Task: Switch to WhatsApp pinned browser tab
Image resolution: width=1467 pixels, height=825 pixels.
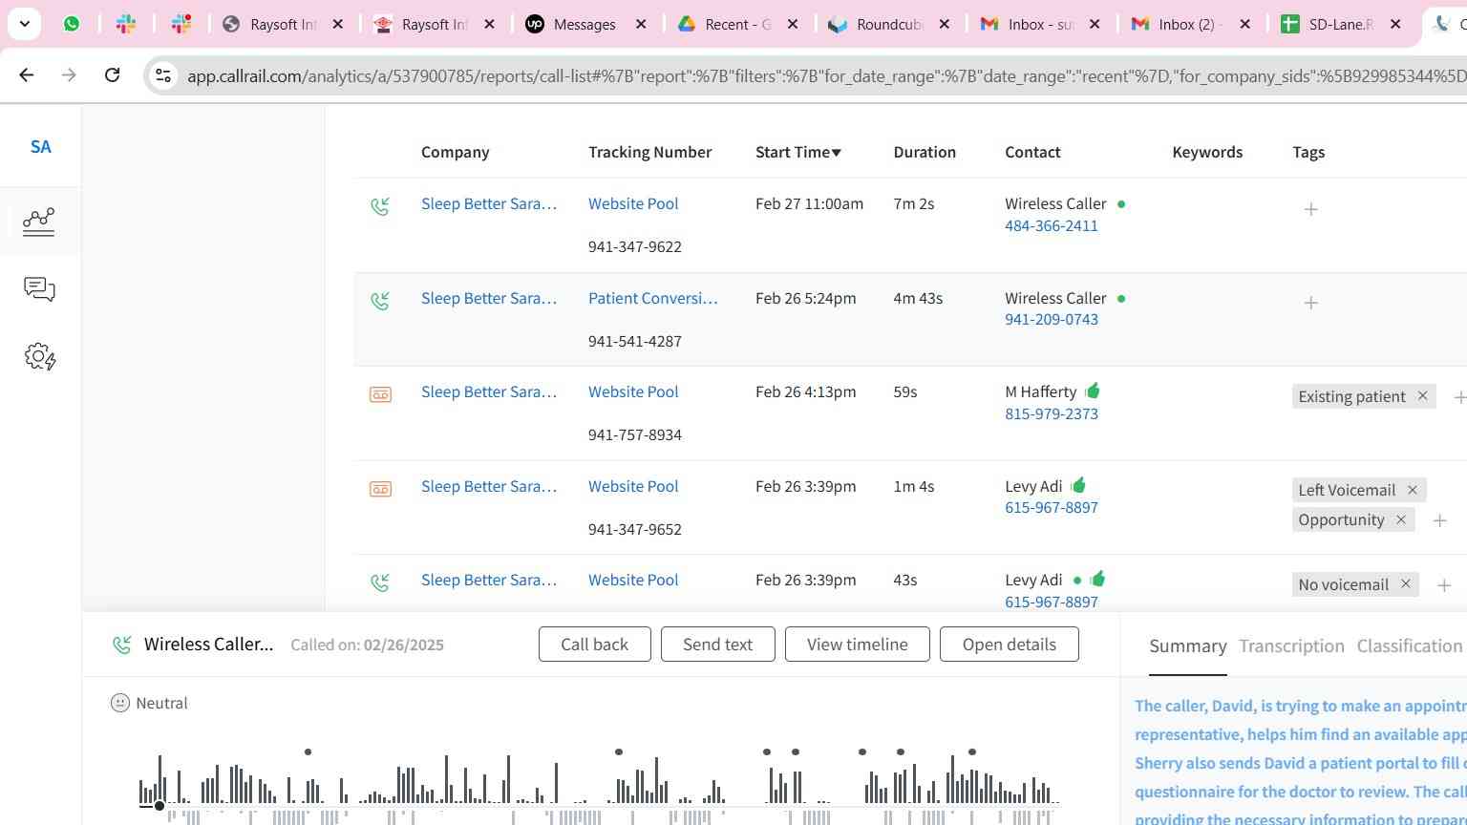Action: (x=72, y=24)
